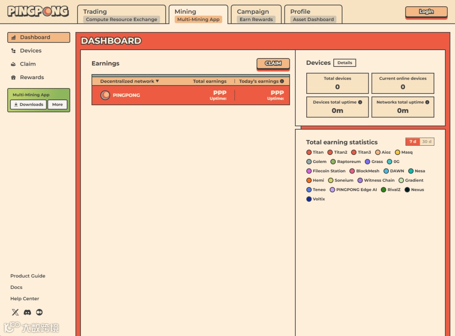
Task: Click the More button
Action: click(57, 104)
